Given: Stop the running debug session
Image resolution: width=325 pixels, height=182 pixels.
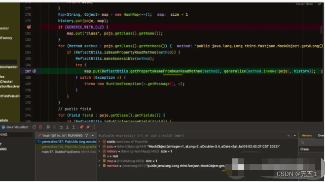Looking at the screenshot, I should pyautogui.click(x=40, y=127).
